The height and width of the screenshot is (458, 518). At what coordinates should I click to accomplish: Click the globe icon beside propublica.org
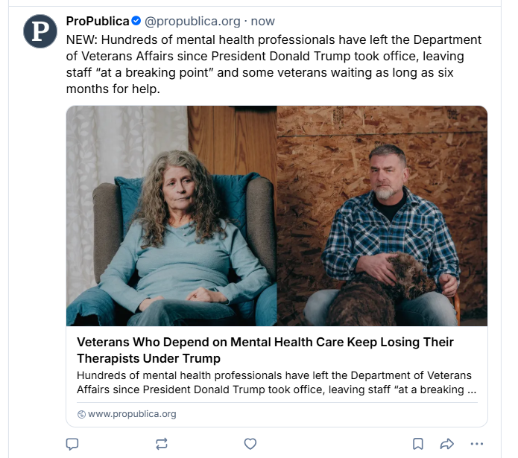click(x=81, y=414)
